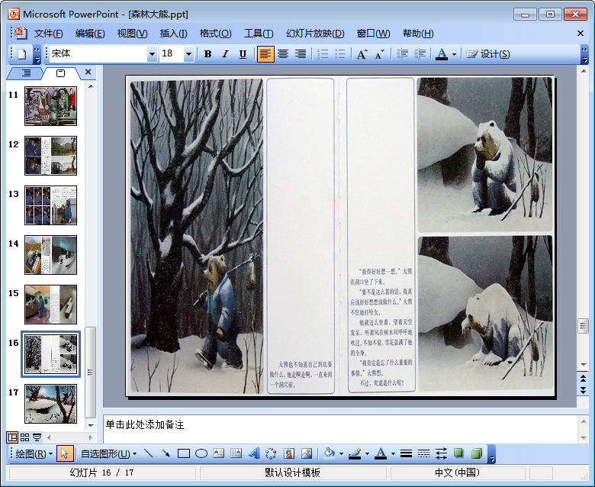Select the Arrow drawing tool
This screenshot has width=595, height=487.
tap(166, 453)
